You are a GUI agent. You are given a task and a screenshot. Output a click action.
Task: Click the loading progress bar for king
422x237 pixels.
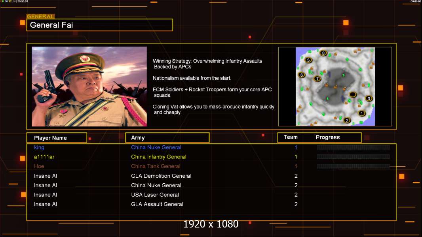point(353,147)
